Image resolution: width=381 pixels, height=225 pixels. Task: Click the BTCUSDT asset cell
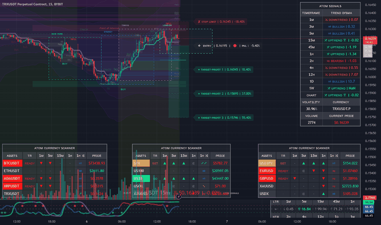12,163
